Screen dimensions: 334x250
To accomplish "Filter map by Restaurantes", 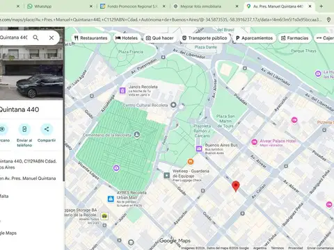I will tap(91, 38).
